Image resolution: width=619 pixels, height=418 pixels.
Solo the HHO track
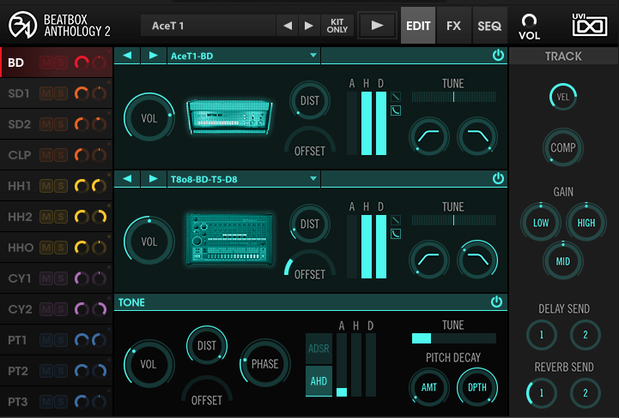[61, 248]
